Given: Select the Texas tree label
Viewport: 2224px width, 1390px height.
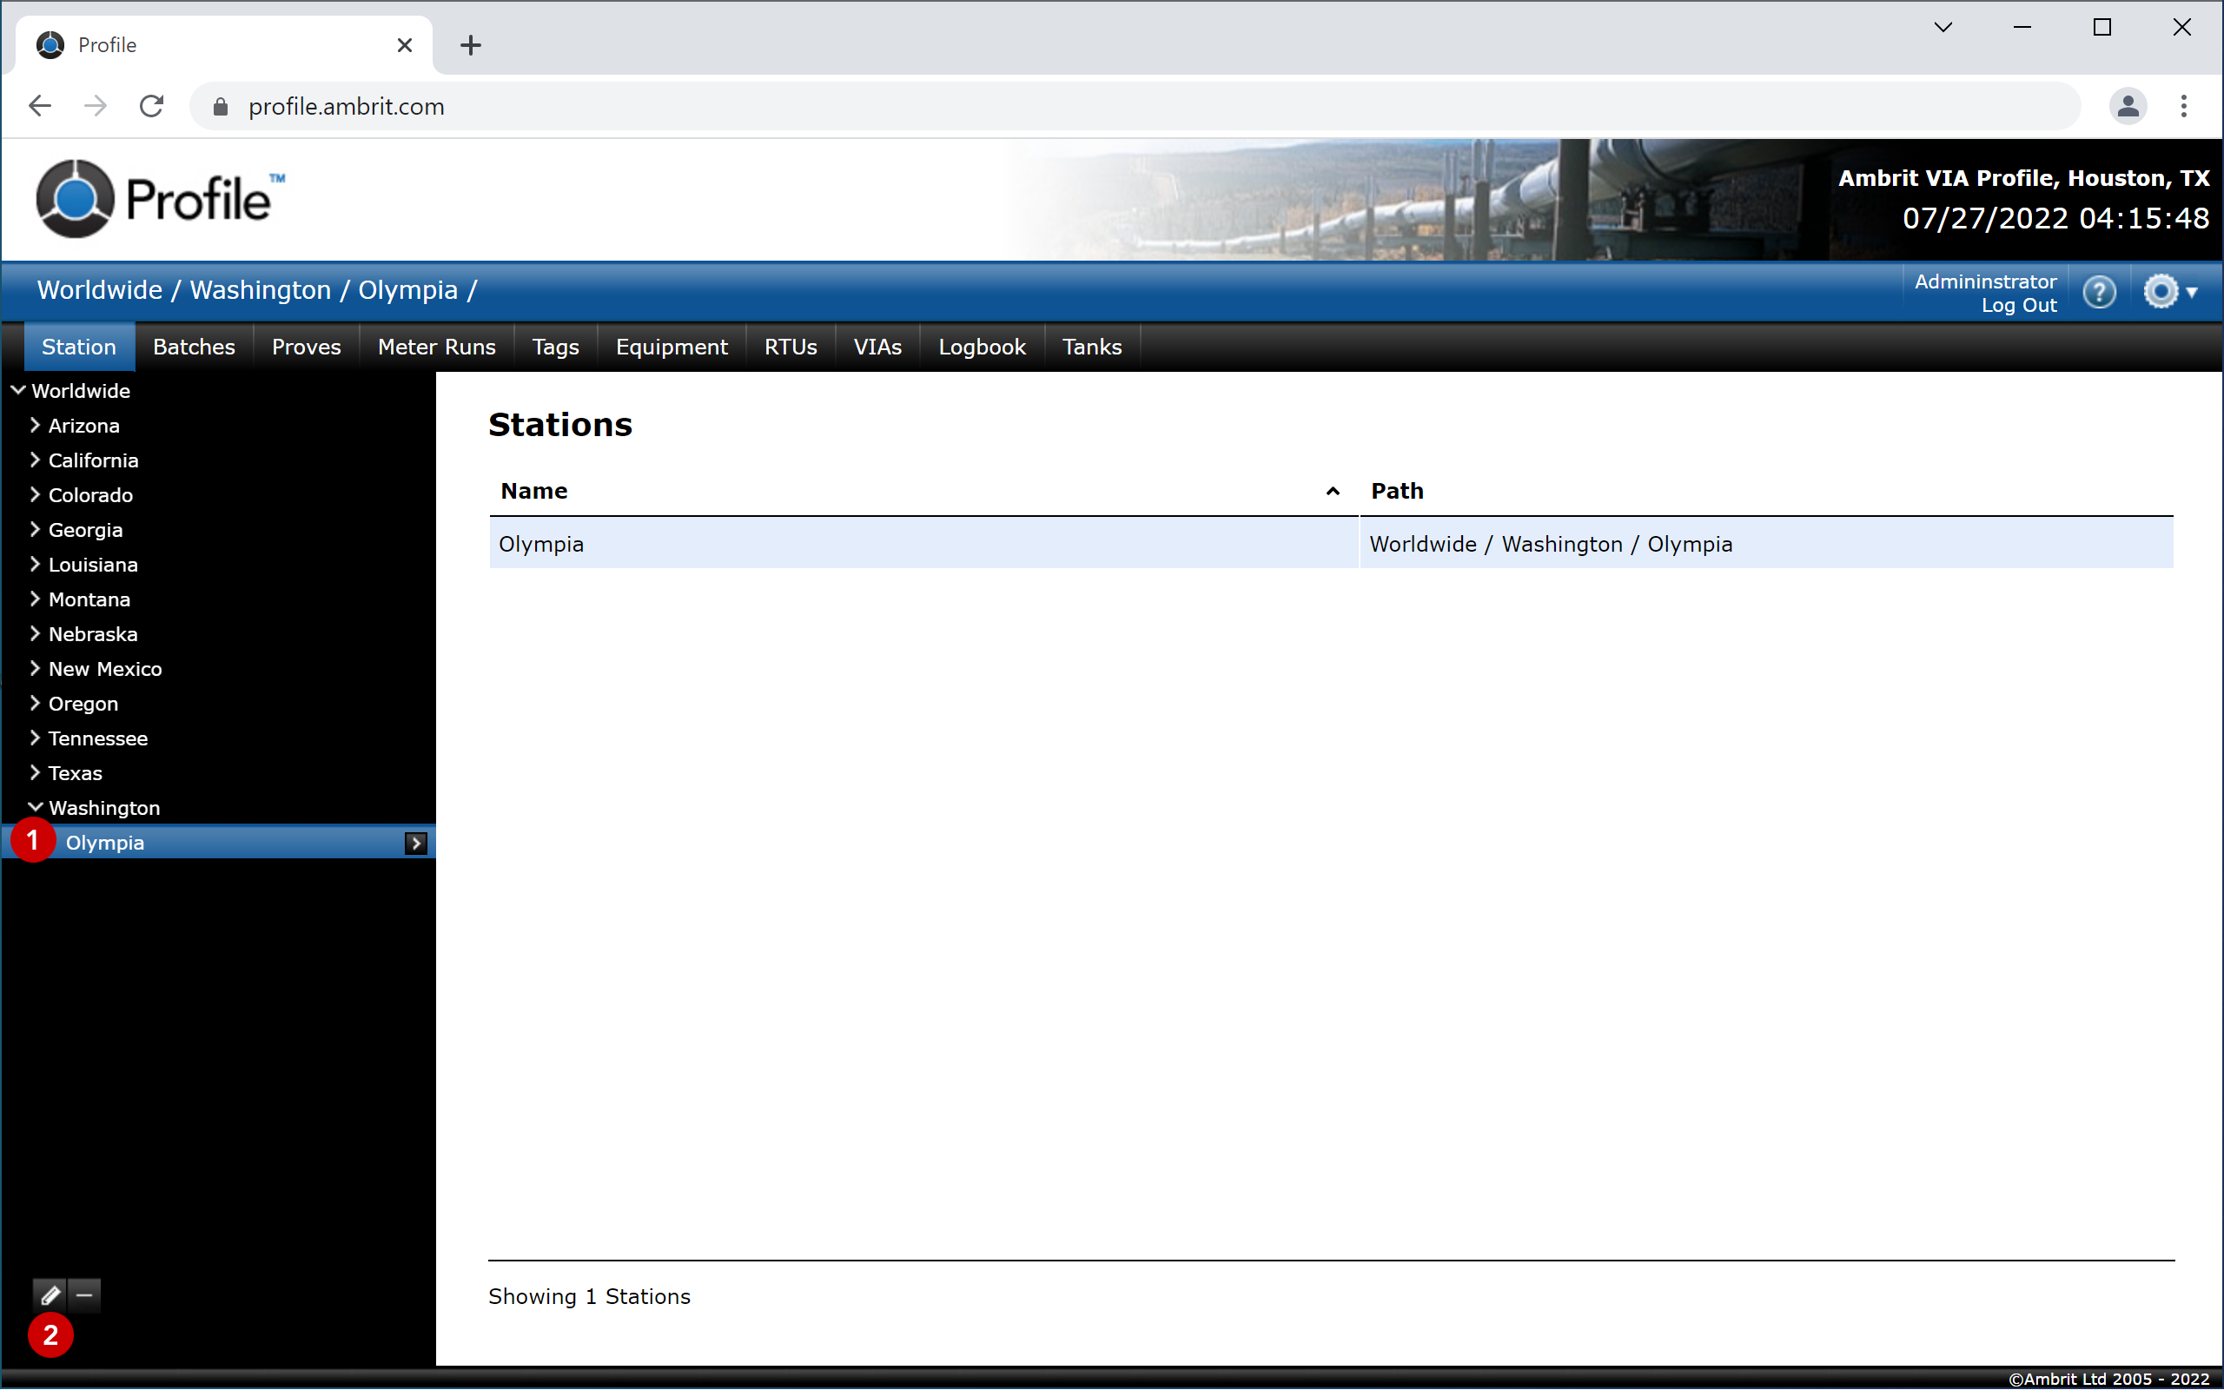Looking at the screenshot, I should 76,773.
